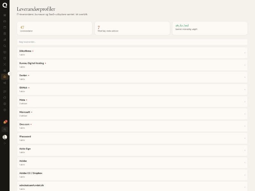Image resolution: width=255 pixels, height=191 pixels.
Task: Expand the GitHub row chevron
Action: pos(245,89)
